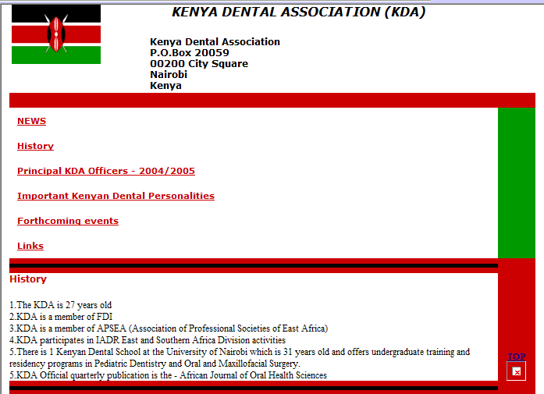Follow the Links navigation link

30,246
